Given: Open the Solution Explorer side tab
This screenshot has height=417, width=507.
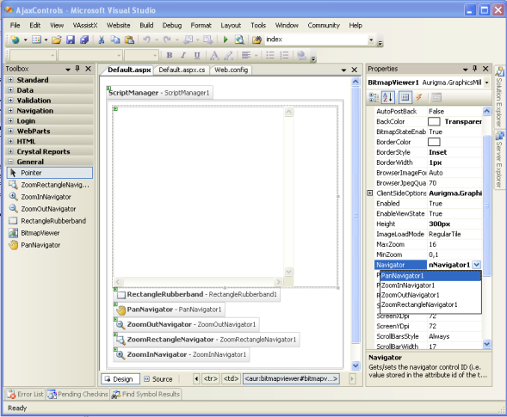Looking at the screenshot, I should pyautogui.click(x=499, y=96).
